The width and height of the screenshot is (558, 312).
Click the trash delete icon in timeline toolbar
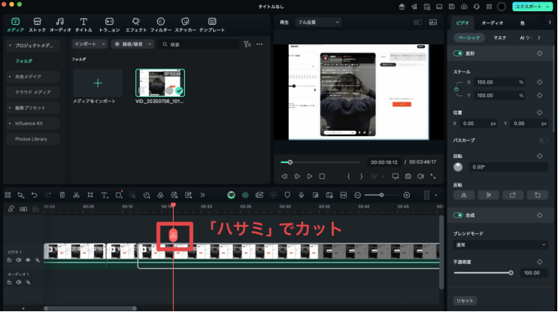(x=62, y=195)
